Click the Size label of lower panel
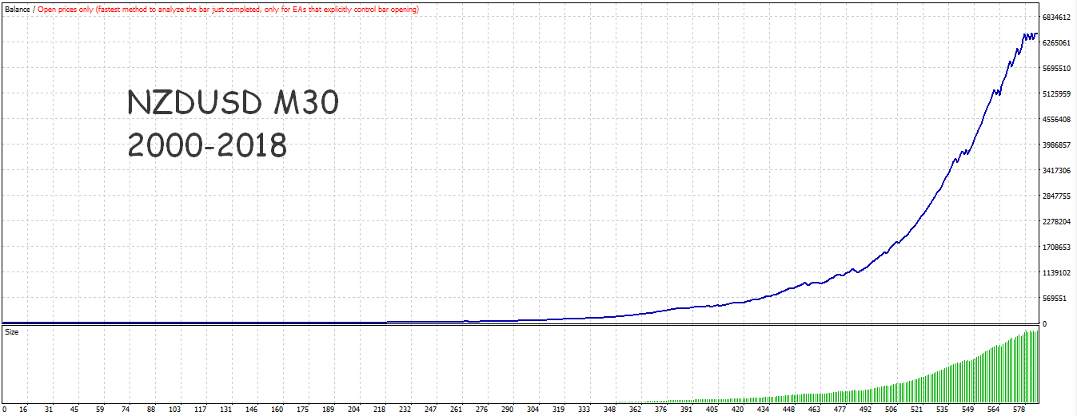The height and width of the screenshot is (416, 1077). point(11,331)
